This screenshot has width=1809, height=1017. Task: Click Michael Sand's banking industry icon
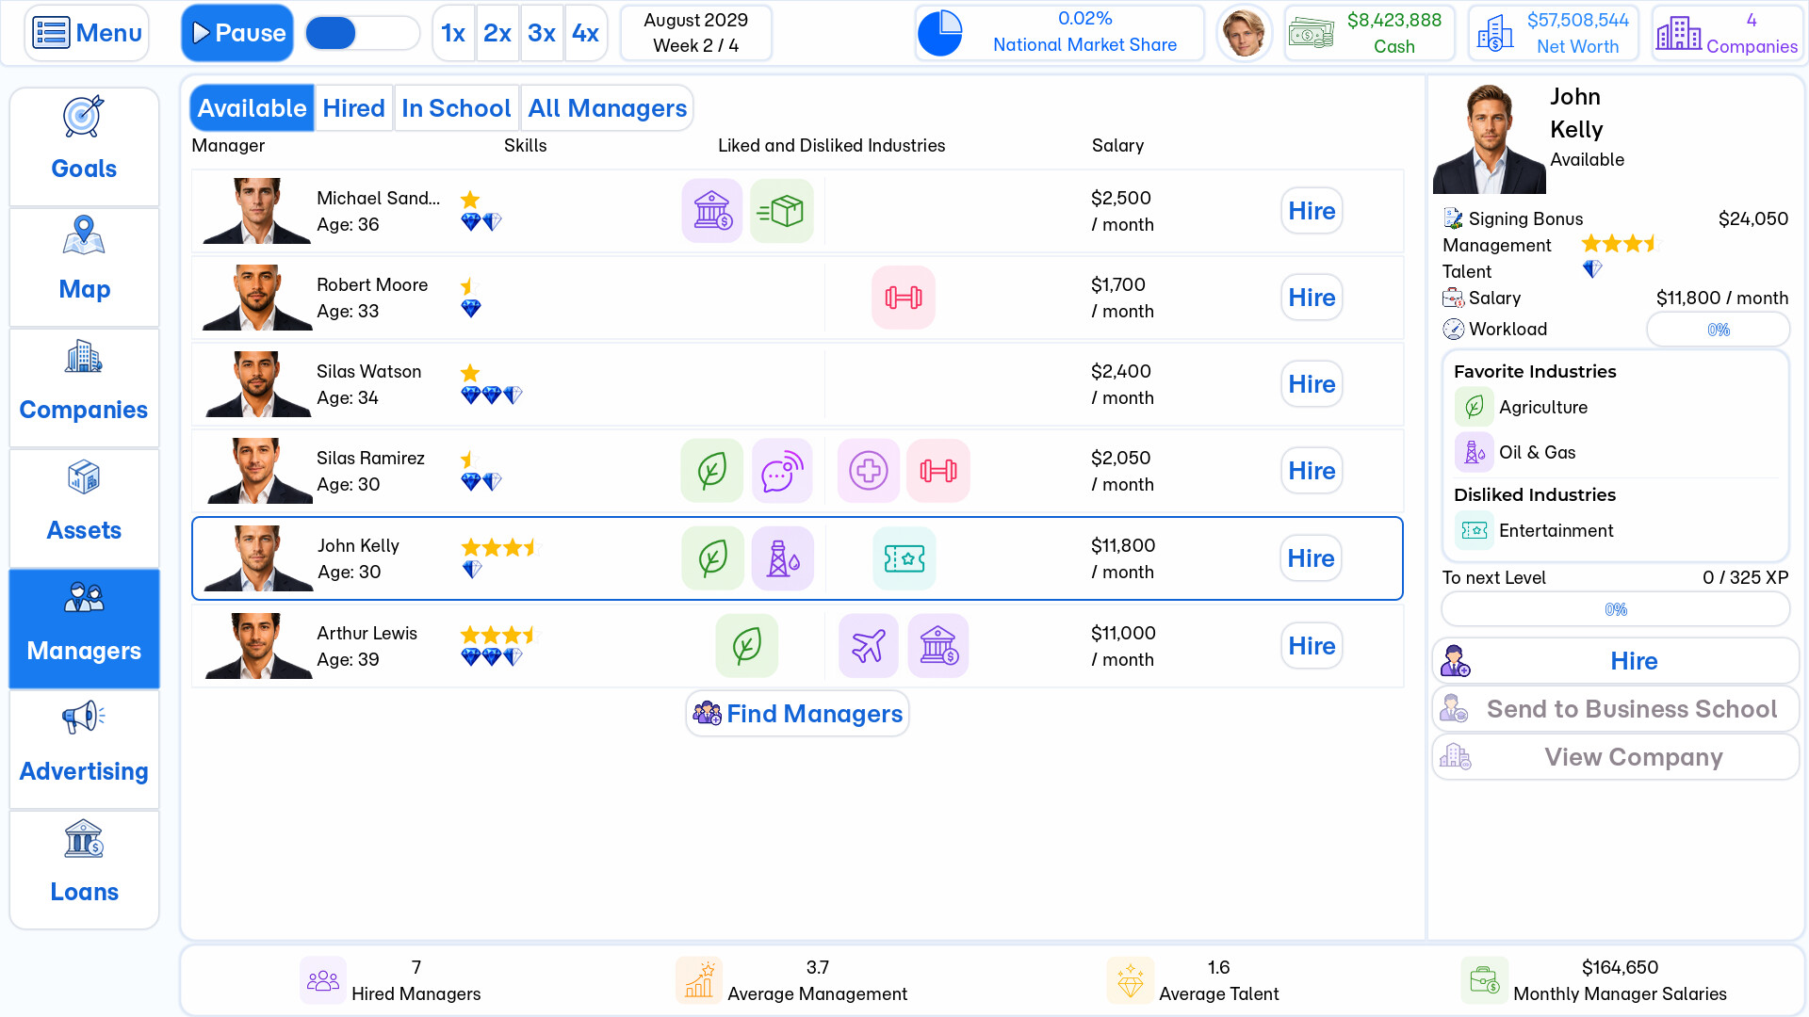pos(712,211)
